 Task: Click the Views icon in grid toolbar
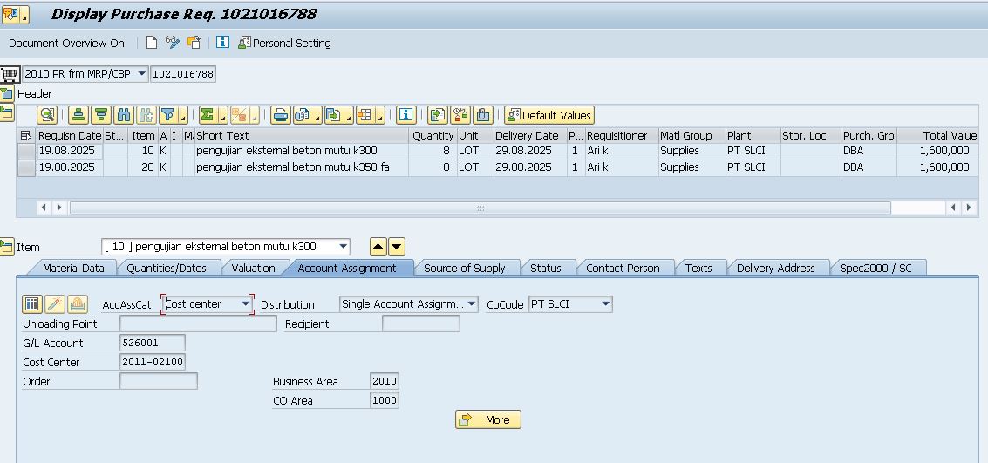click(x=303, y=114)
